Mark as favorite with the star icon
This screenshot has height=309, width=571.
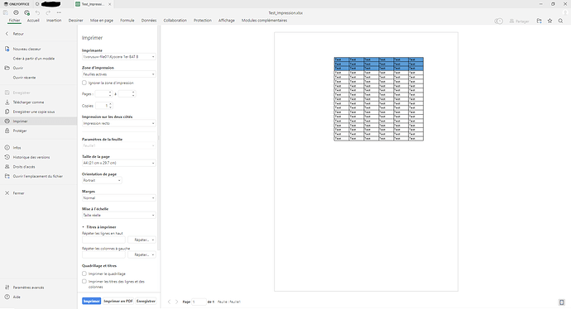click(x=549, y=21)
